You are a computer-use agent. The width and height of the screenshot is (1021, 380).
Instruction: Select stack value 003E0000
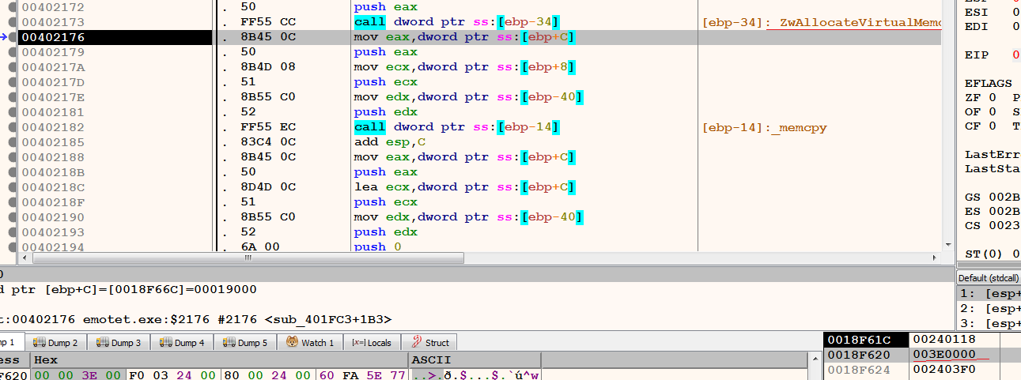pos(944,355)
